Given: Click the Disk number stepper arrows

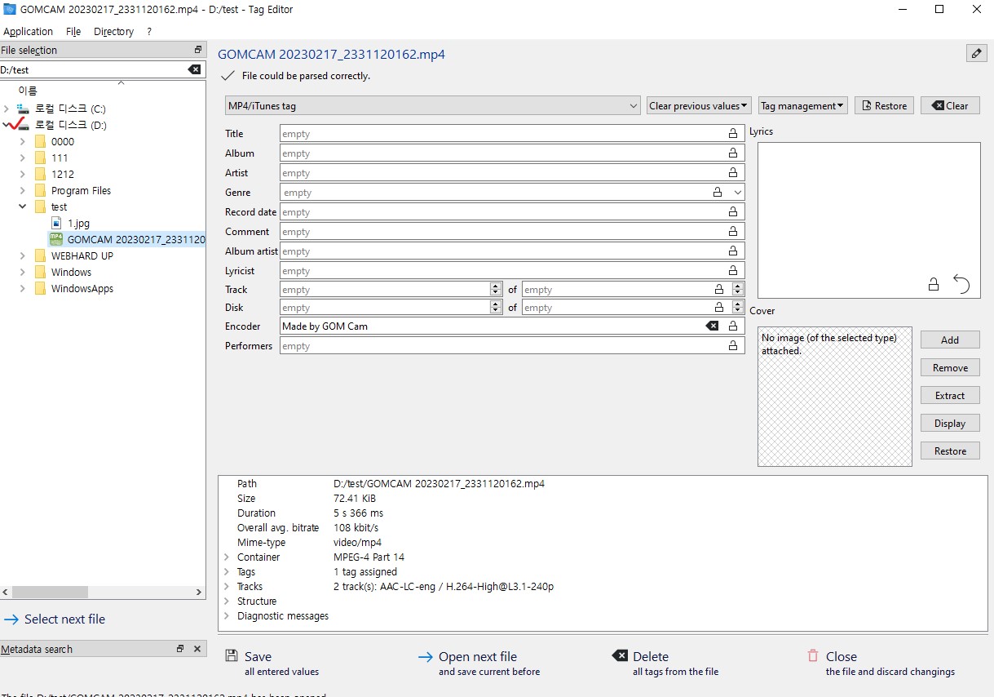Looking at the screenshot, I should (x=496, y=307).
